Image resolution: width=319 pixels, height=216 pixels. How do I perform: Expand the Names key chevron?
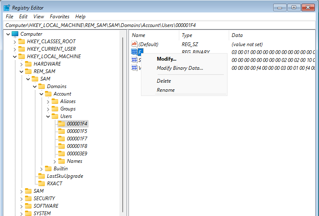(x=55, y=162)
